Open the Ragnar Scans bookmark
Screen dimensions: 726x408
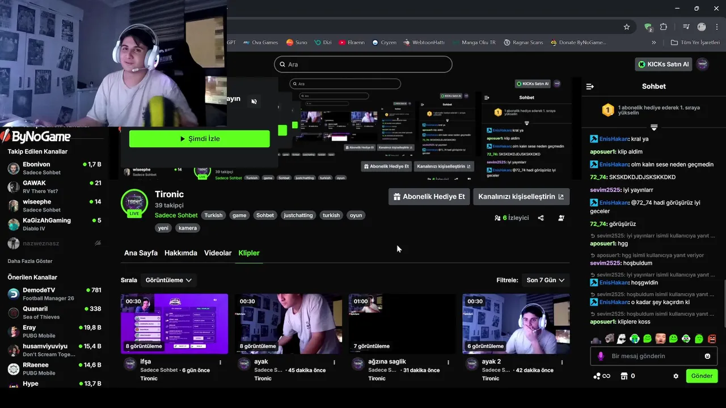tap(522, 42)
